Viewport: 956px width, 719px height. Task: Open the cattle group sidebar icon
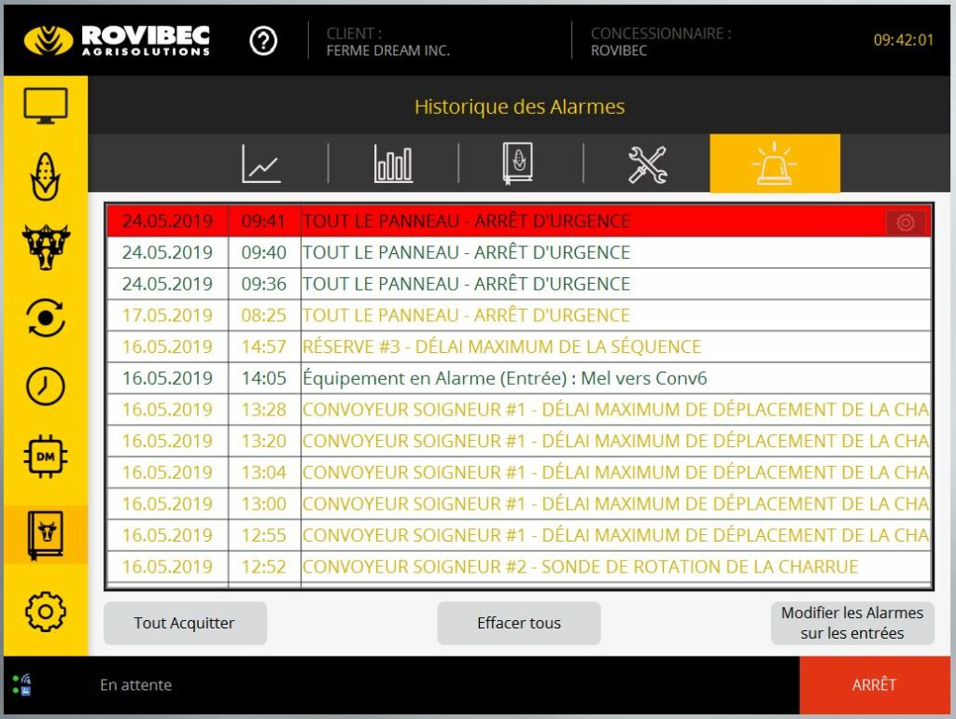pos(46,247)
